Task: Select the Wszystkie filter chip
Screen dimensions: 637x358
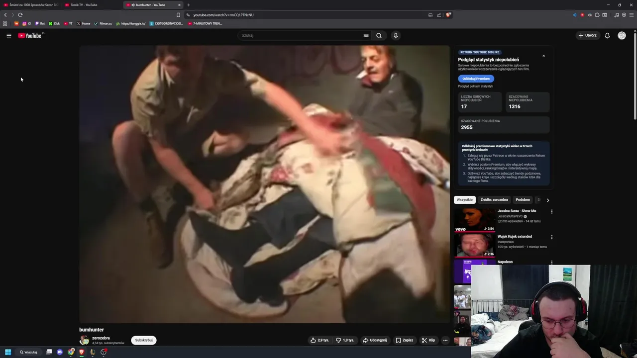Action: click(464, 200)
